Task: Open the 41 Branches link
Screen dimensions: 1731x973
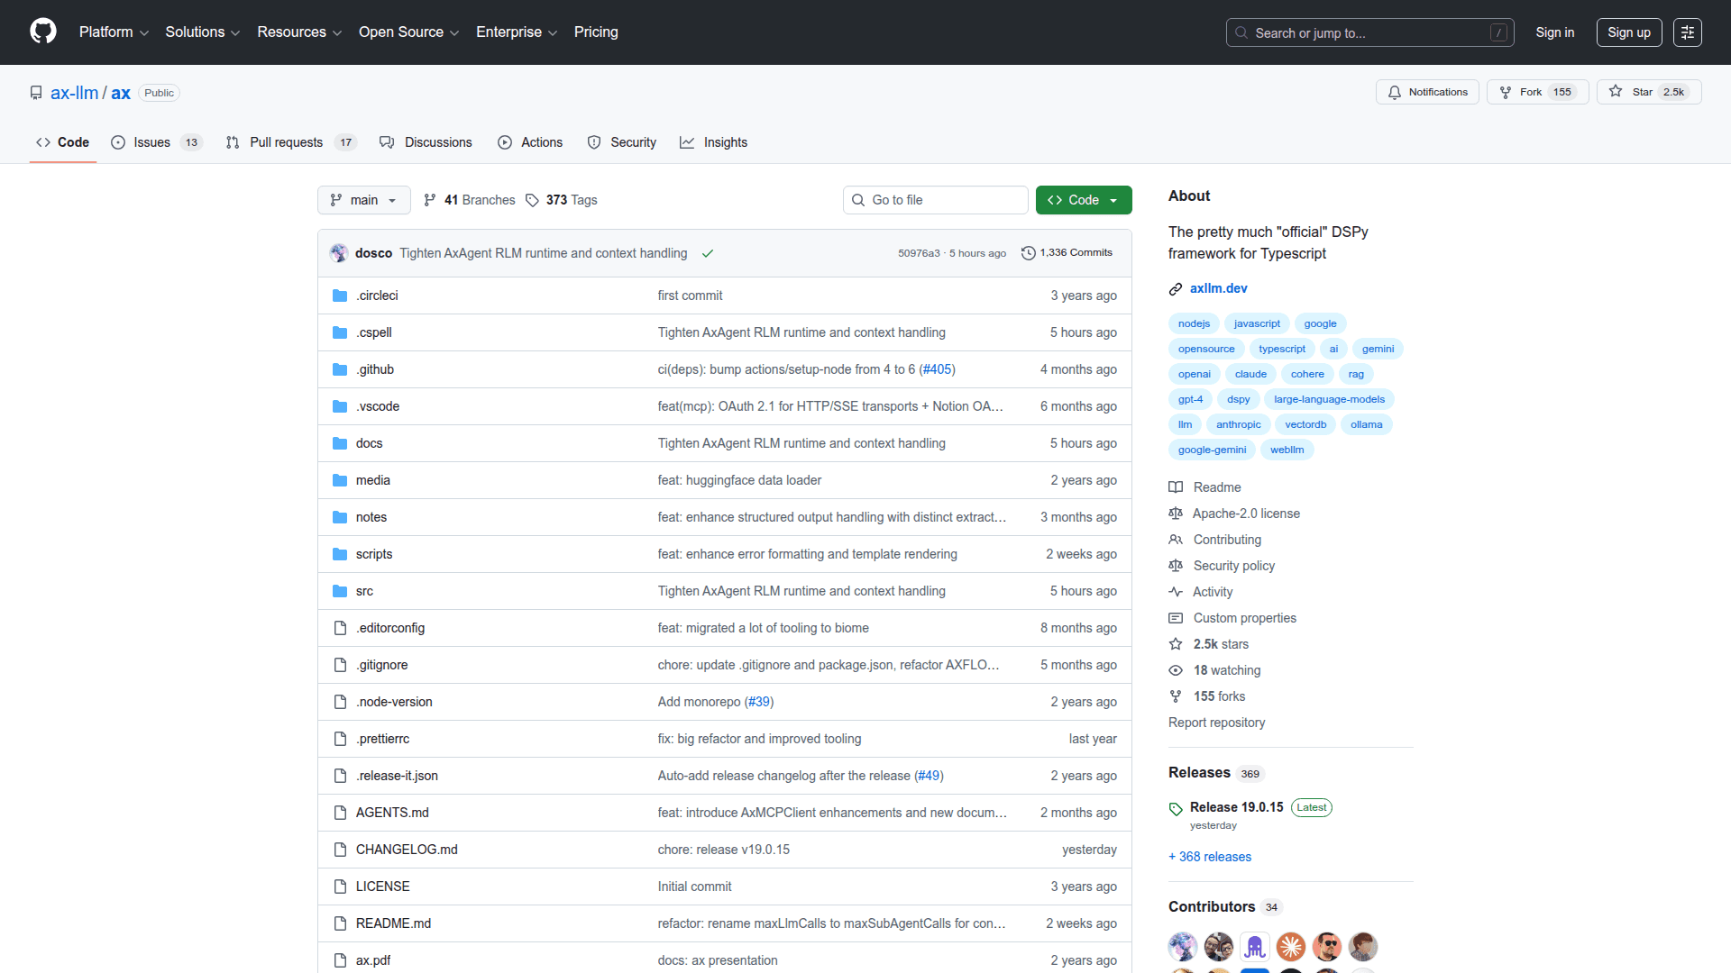Action: click(x=470, y=200)
